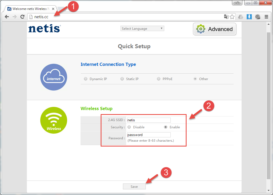Open the Google Drive extension icon
Image resolution: width=273 pixels, height=195 pixels.
pyautogui.click(x=241, y=17)
